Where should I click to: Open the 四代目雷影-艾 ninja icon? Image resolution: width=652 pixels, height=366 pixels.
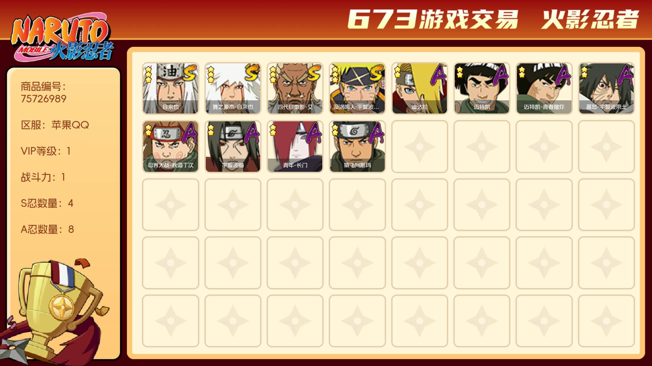[x=295, y=88]
